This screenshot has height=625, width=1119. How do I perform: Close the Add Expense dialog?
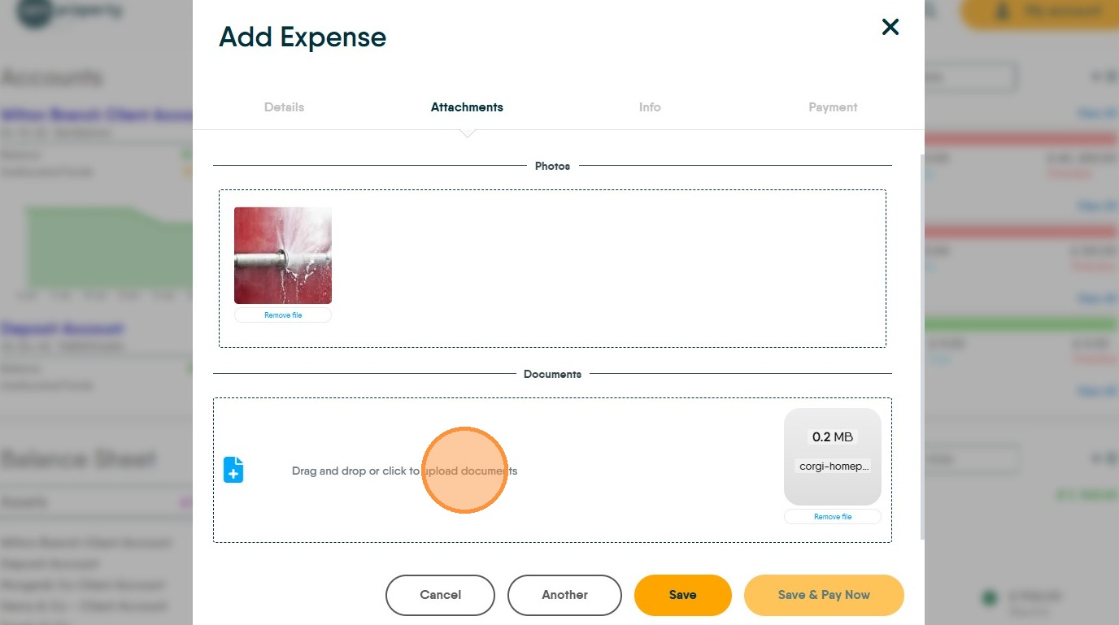890,28
